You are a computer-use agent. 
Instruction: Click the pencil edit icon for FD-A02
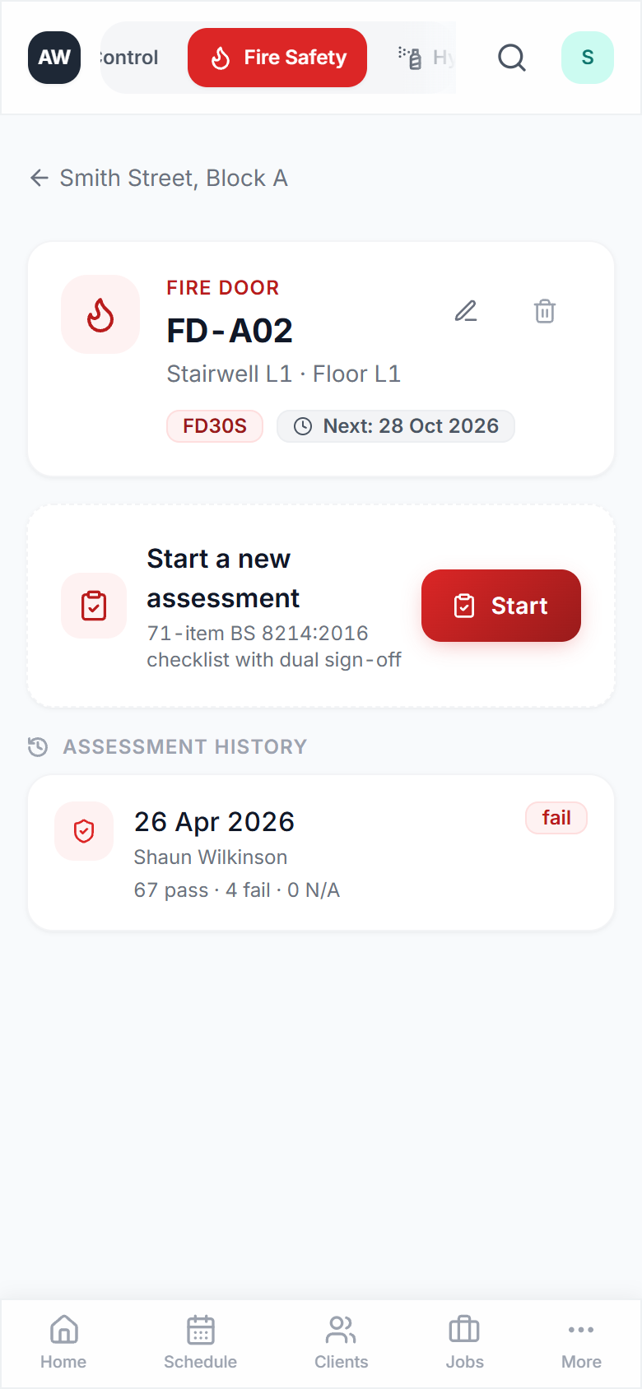coord(466,311)
